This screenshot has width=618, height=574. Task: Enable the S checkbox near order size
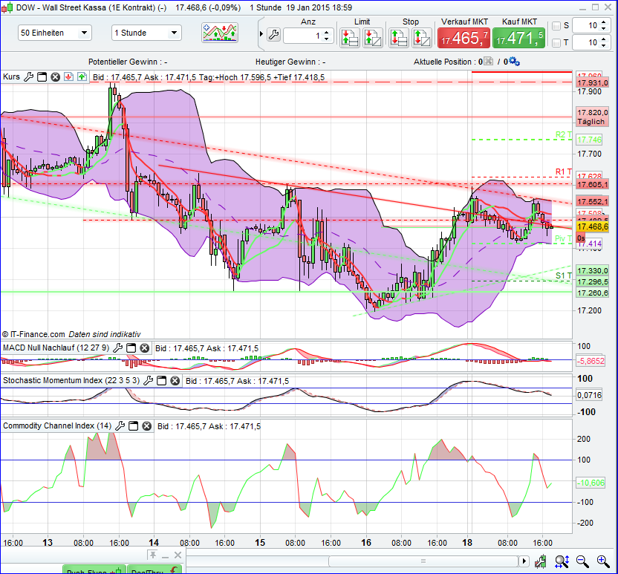point(556,26)
